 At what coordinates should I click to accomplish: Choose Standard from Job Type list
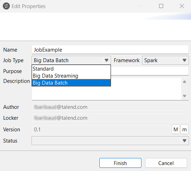(71, 69)
